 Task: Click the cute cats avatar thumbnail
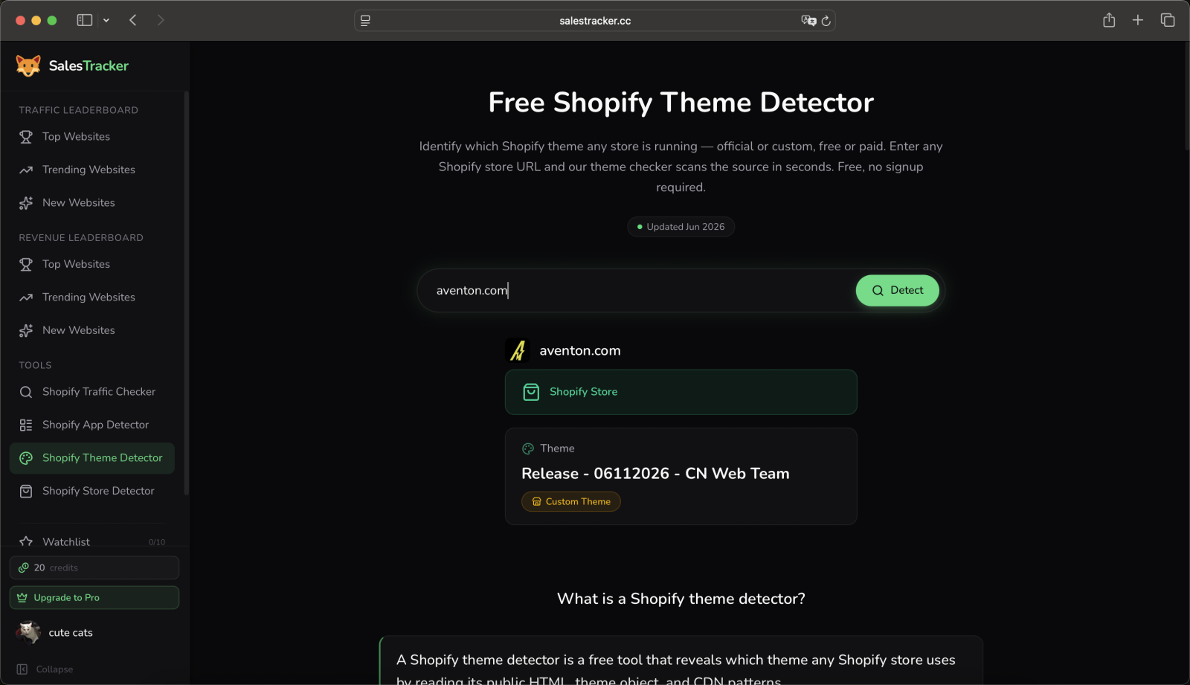point(28,632)
